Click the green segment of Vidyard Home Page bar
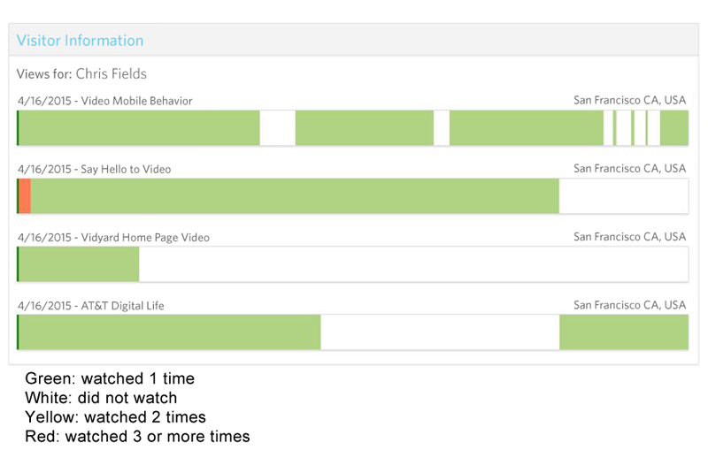 [x=79, y=264]
